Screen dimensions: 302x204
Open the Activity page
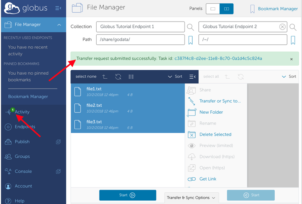click(x=22, y=112)
